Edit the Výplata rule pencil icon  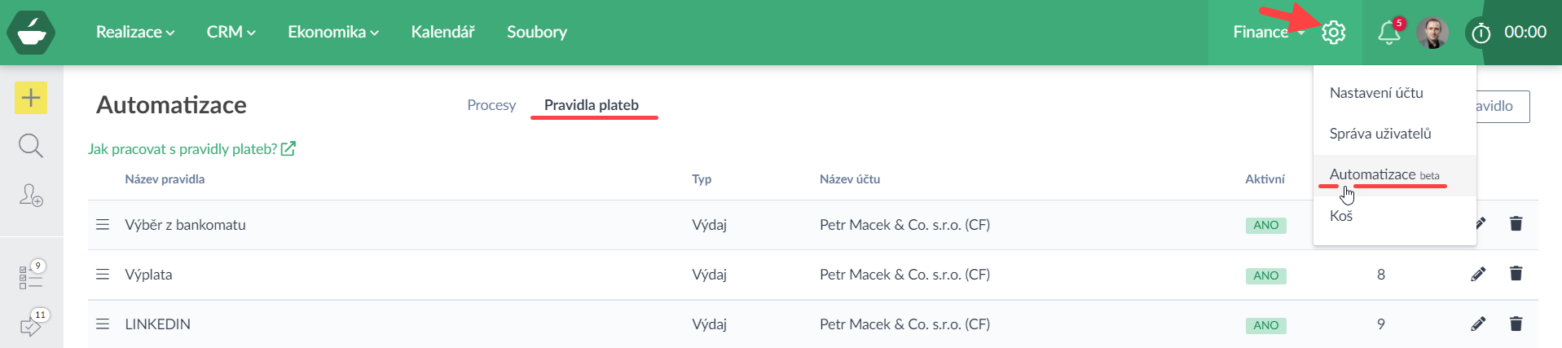tap(1478, 274)
